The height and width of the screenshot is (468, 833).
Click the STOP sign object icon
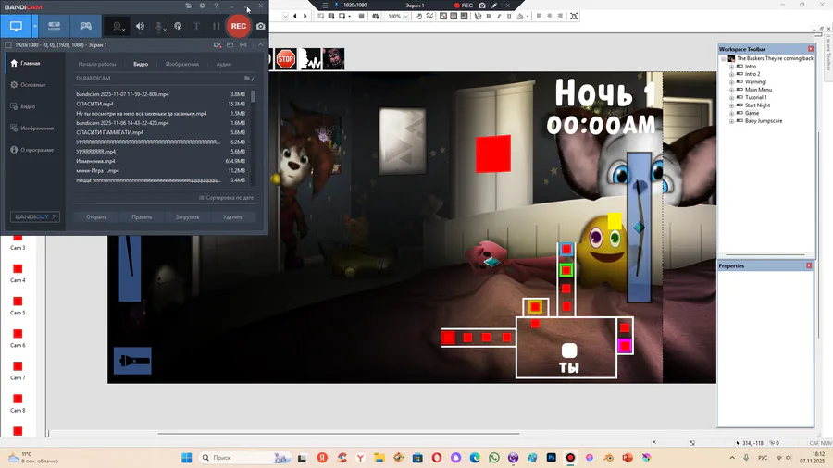tap(286, 59)
